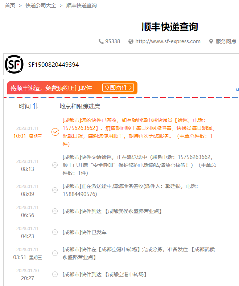
Task: Click the timeline marker at 08:09
Action: click(x=55, y=190)
